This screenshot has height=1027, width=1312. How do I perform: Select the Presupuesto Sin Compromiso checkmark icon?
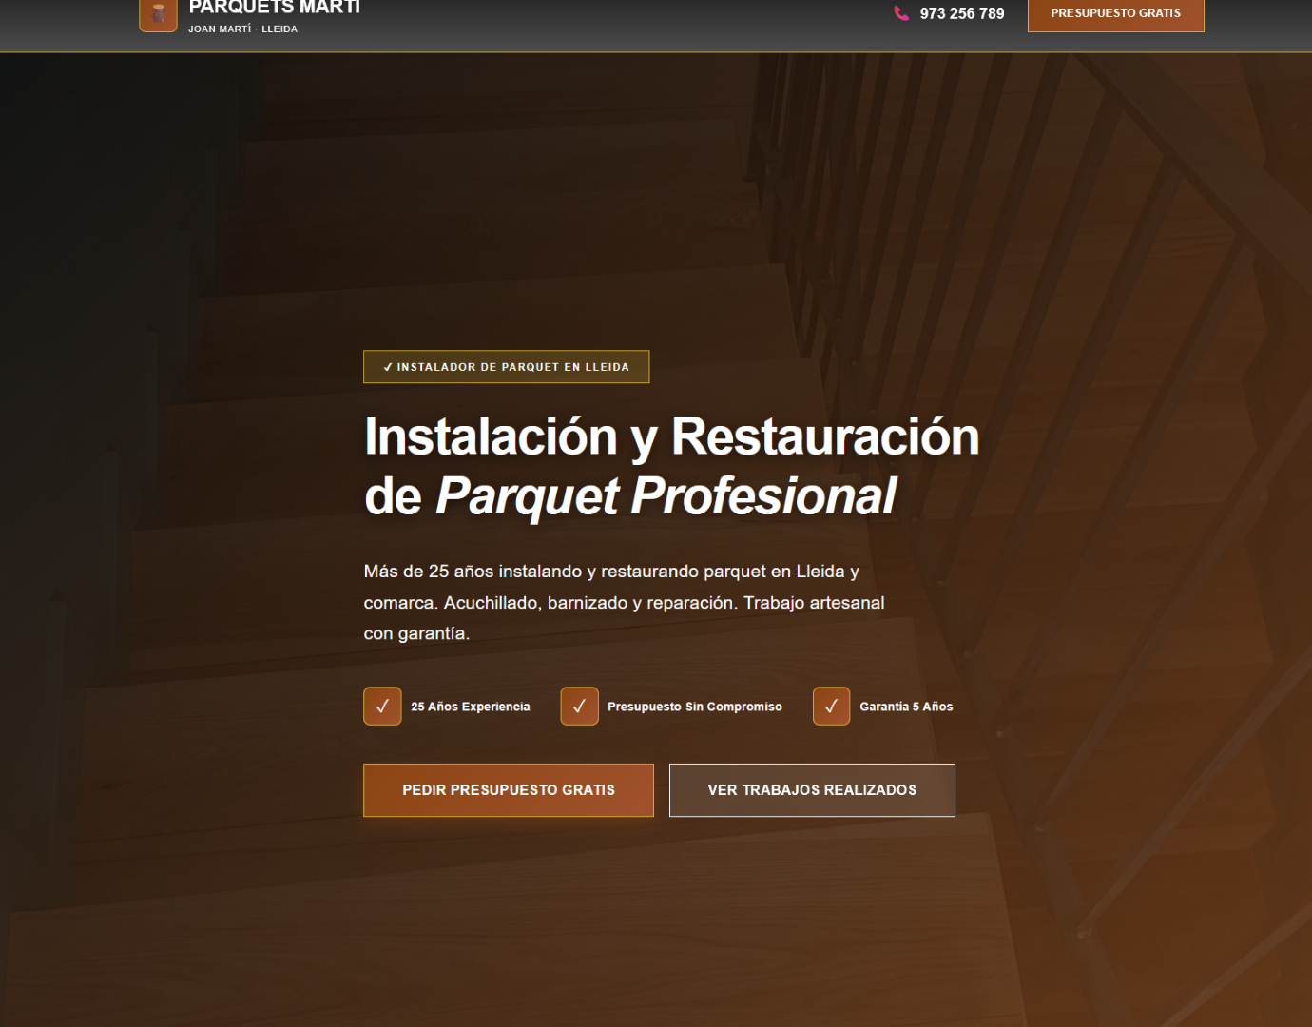click(x=579, y=706)
